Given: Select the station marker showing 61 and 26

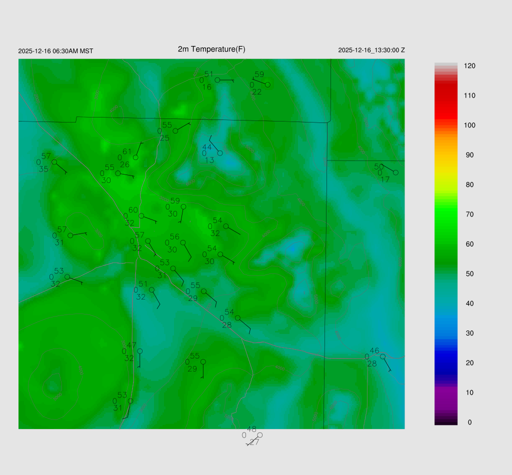Looking at the screenshot, I should (x=135, y=157).
